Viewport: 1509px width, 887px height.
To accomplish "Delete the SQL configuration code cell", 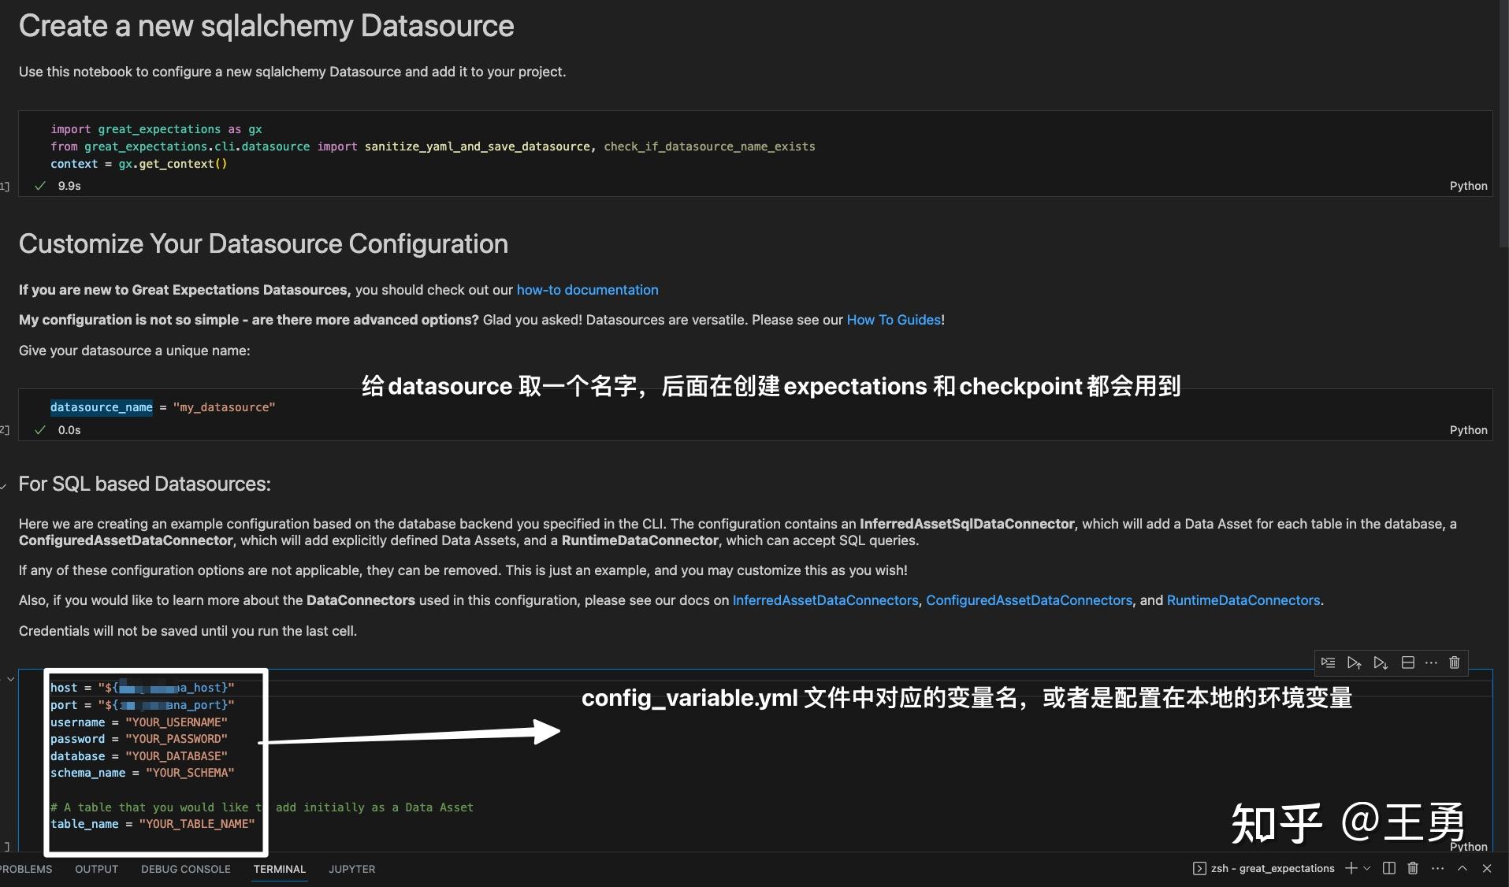I will point(1454,662).
